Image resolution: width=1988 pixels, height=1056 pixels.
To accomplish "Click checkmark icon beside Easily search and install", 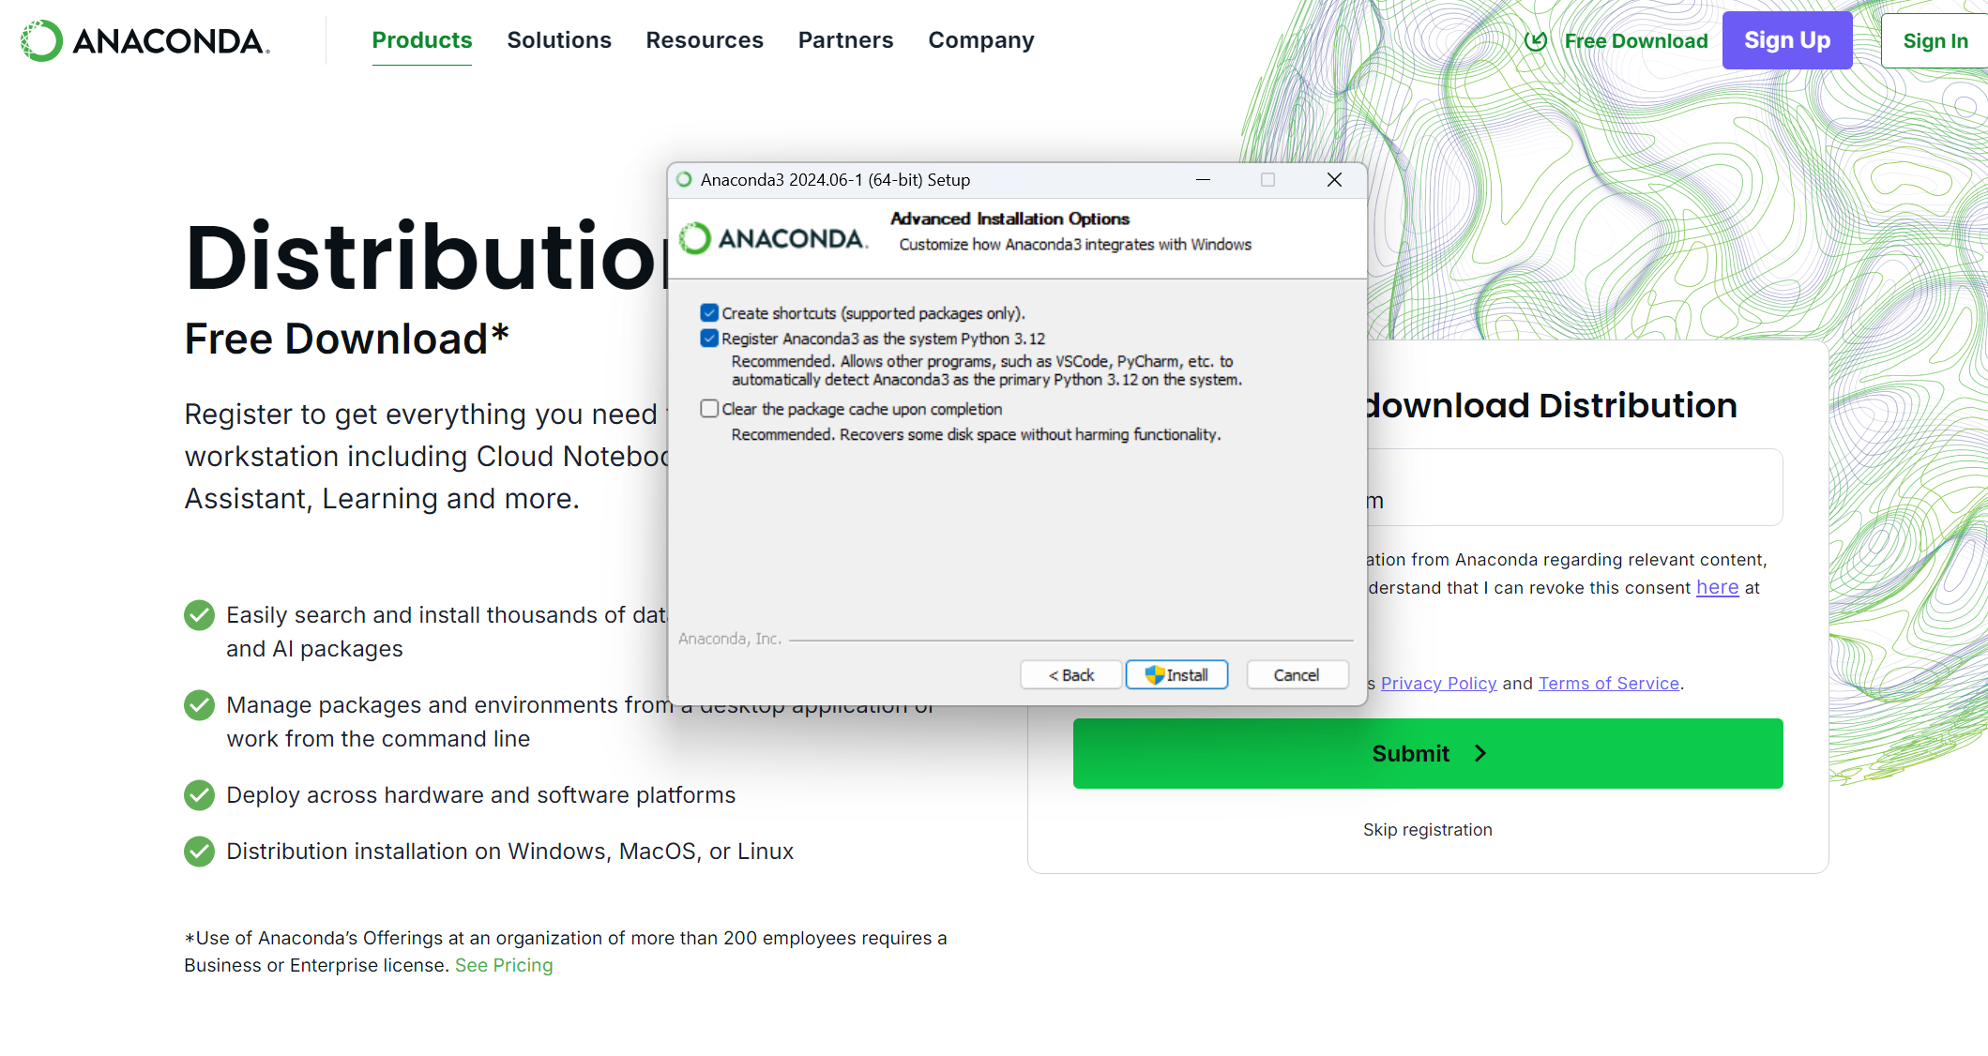I will coord(199,615).
